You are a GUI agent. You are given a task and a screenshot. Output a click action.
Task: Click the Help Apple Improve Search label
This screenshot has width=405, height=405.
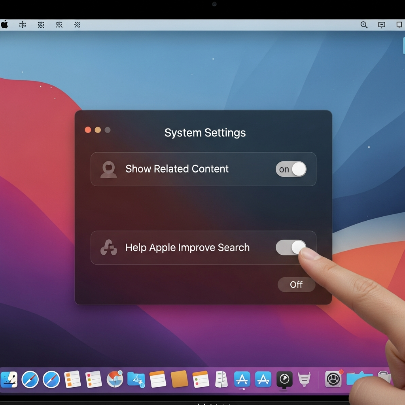pos(187,248)
